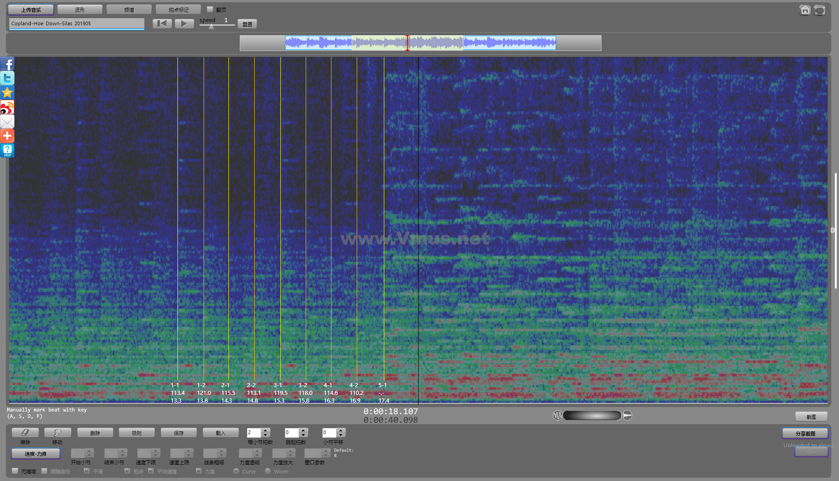The image size is (839, 481).
Task: Increase the 线条粗细 line thickness stepper
Action: (221, 450)
